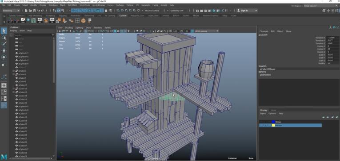The height and width of the screenshot is (161, 340).
Task: Choose the Move tool in toolbox
Action: coord(4,50)
